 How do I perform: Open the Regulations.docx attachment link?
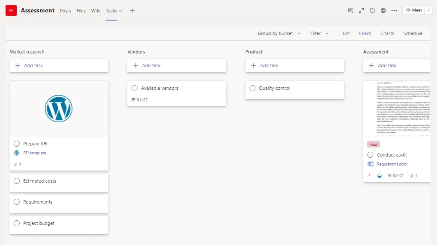tap(392, 164)
